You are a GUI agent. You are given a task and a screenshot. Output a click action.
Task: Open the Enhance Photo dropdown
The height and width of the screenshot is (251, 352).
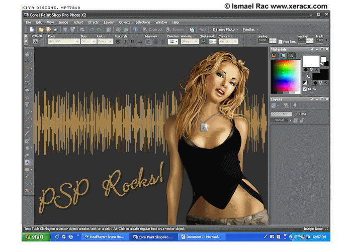tap(225, 29)
